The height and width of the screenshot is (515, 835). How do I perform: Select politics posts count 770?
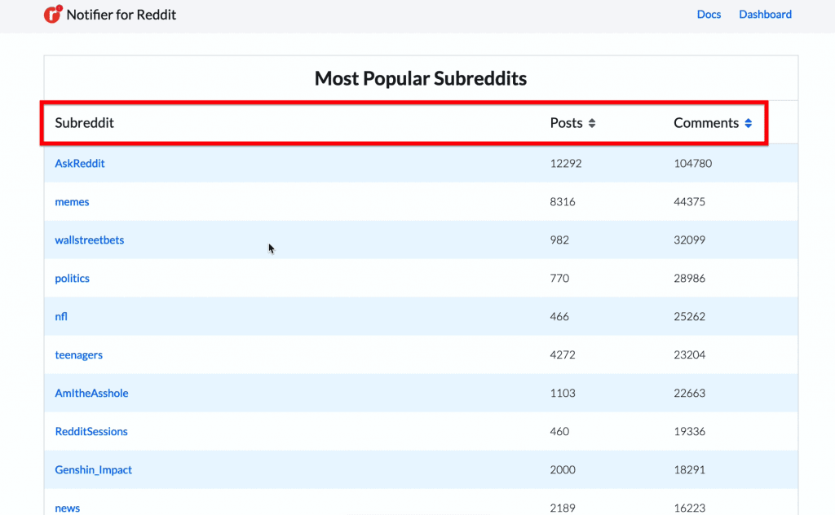(559, 278)
